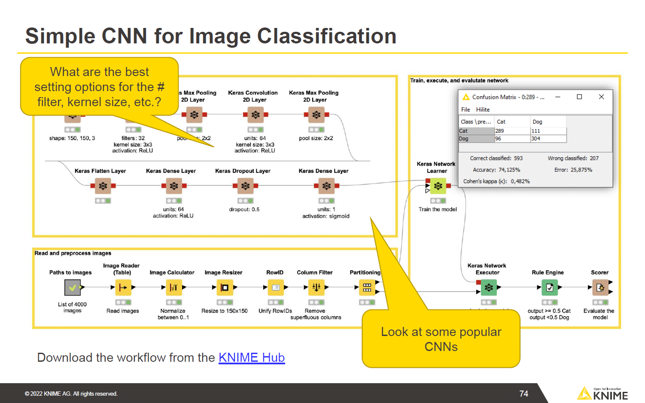645x403 pixels.
Task: Select the Keras Flatten Layer node
Action: [x=102, y=186]
